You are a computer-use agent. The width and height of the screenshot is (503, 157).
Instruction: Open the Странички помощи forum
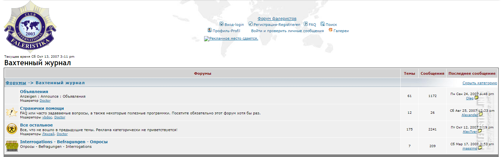42,108
